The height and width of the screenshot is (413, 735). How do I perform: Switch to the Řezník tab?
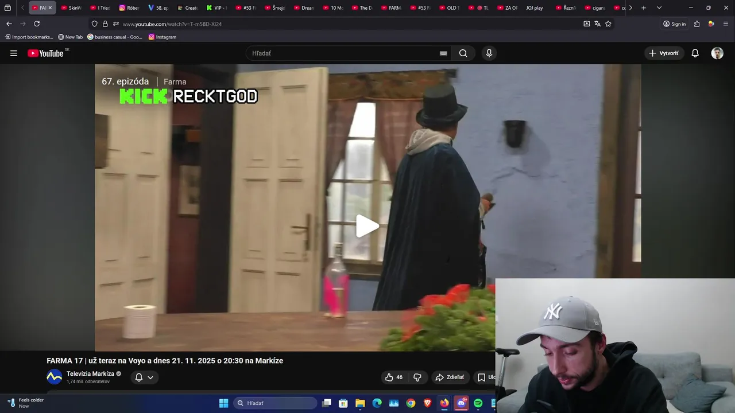(x=565, y=8)
